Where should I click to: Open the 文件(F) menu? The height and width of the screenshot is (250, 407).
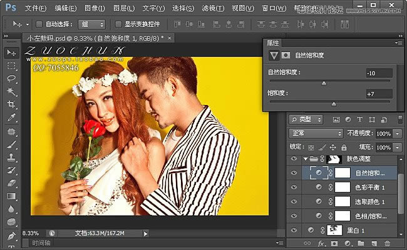[36, 8]
